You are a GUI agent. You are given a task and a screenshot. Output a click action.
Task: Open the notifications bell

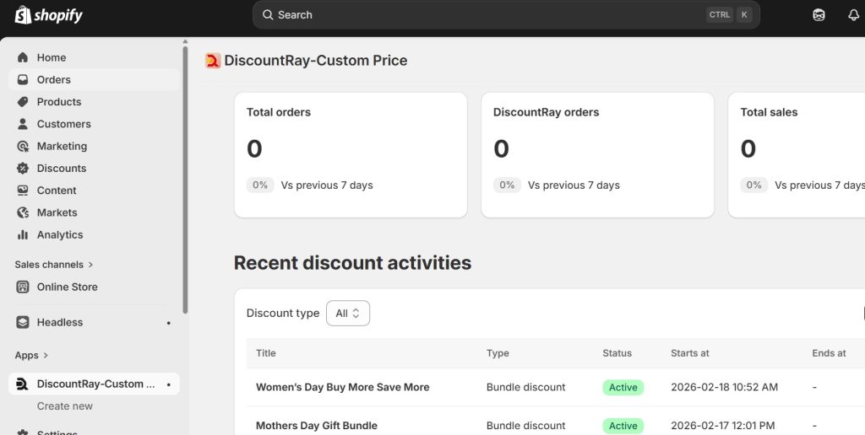pyautogui.click(x=853, y=15)
